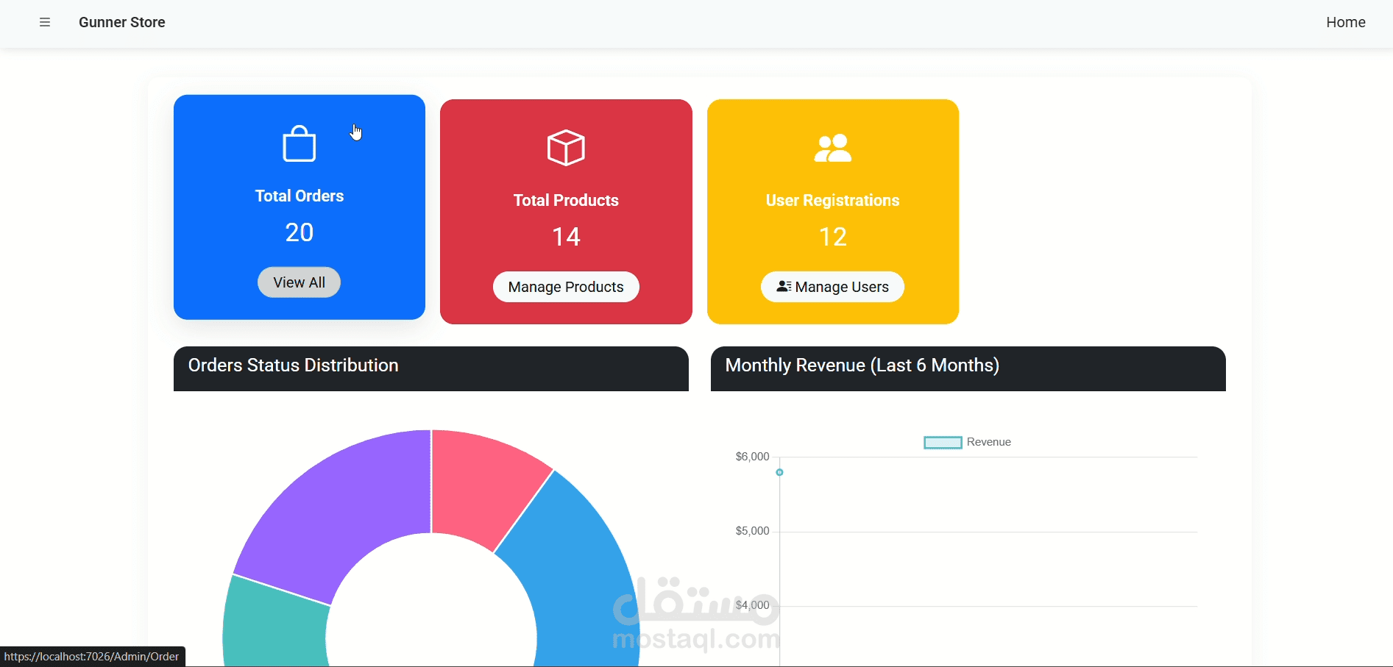Viewport: 1393px width, 667px height.
Task: Select the Total Products heading text
Action: (566, 200)
